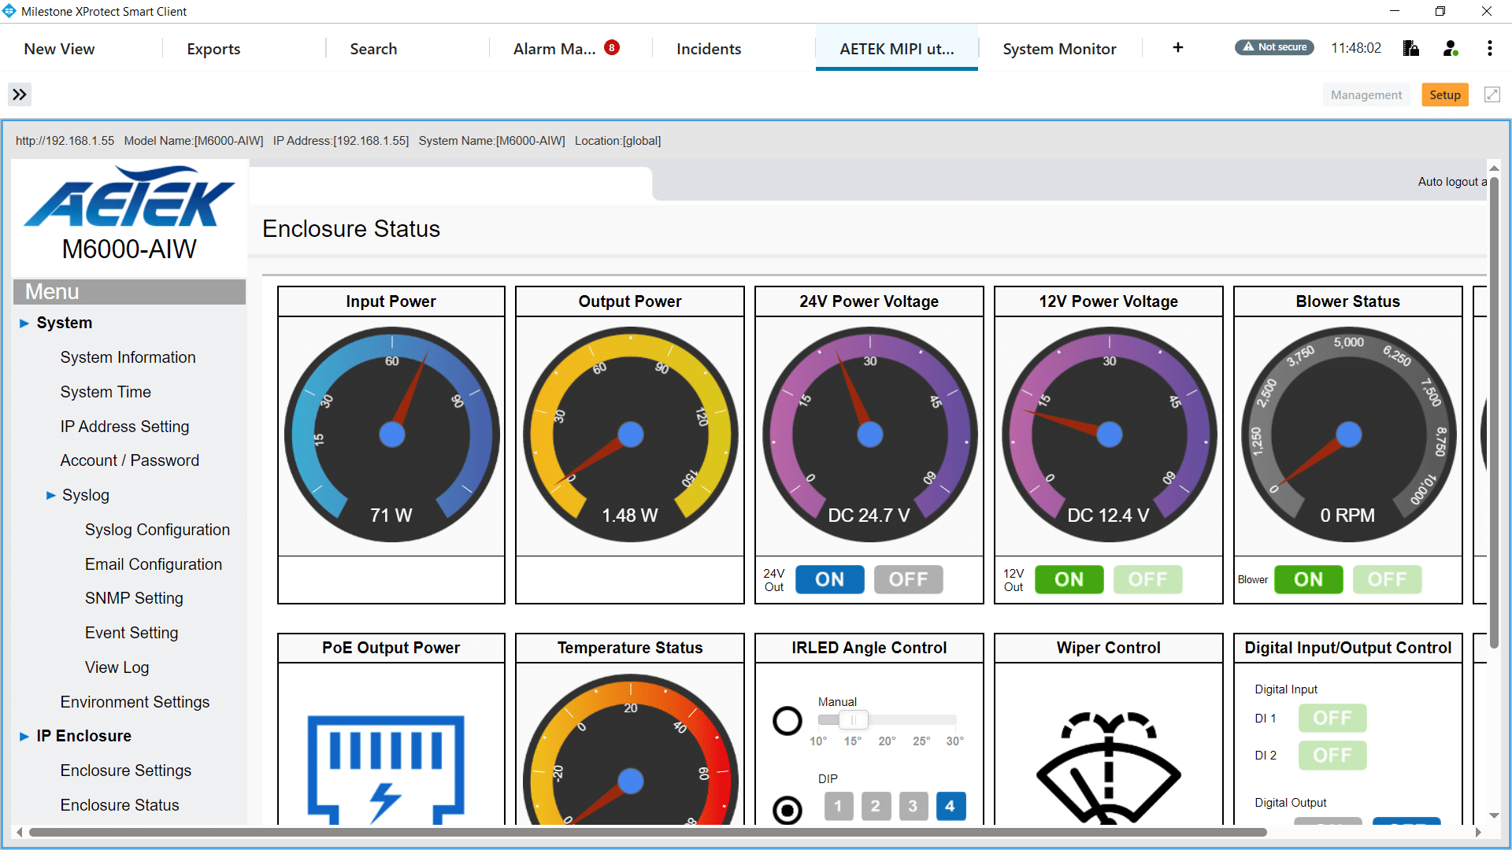Open Account / Password page

coord(129,460)
